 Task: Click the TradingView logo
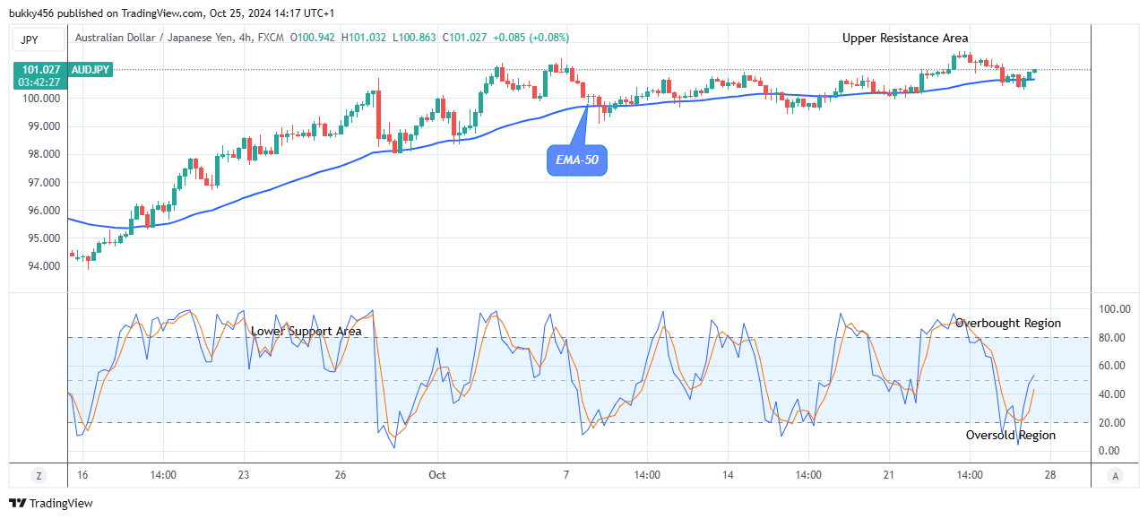[51, 503]
